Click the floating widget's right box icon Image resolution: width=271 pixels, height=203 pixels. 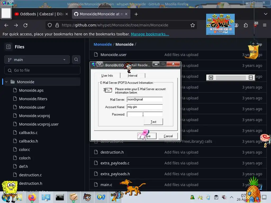251,78
